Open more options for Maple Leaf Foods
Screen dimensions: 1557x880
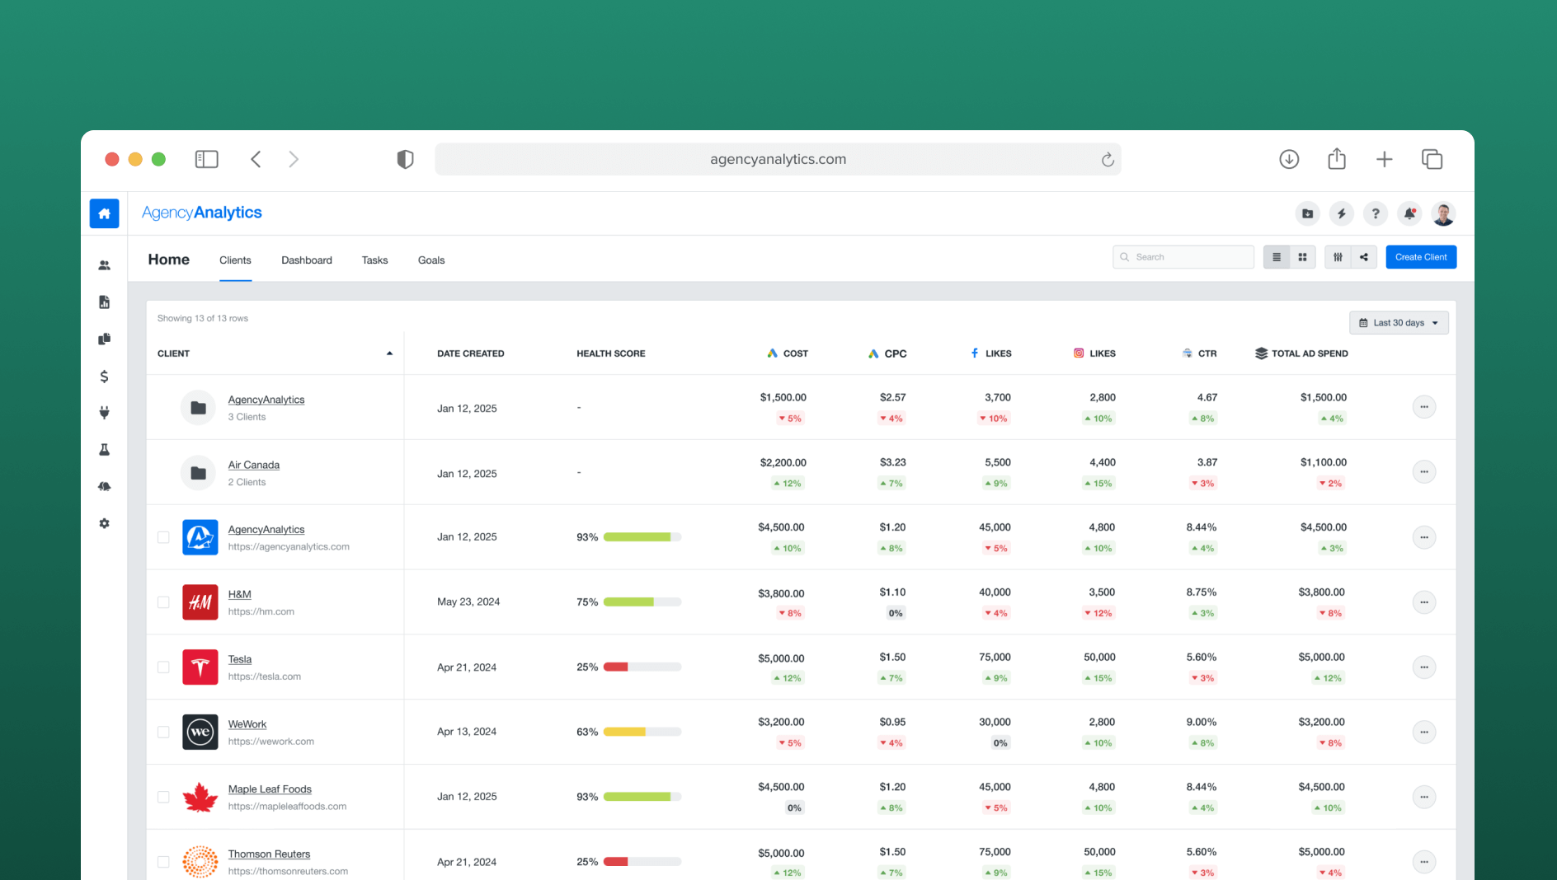[1424, 797]
